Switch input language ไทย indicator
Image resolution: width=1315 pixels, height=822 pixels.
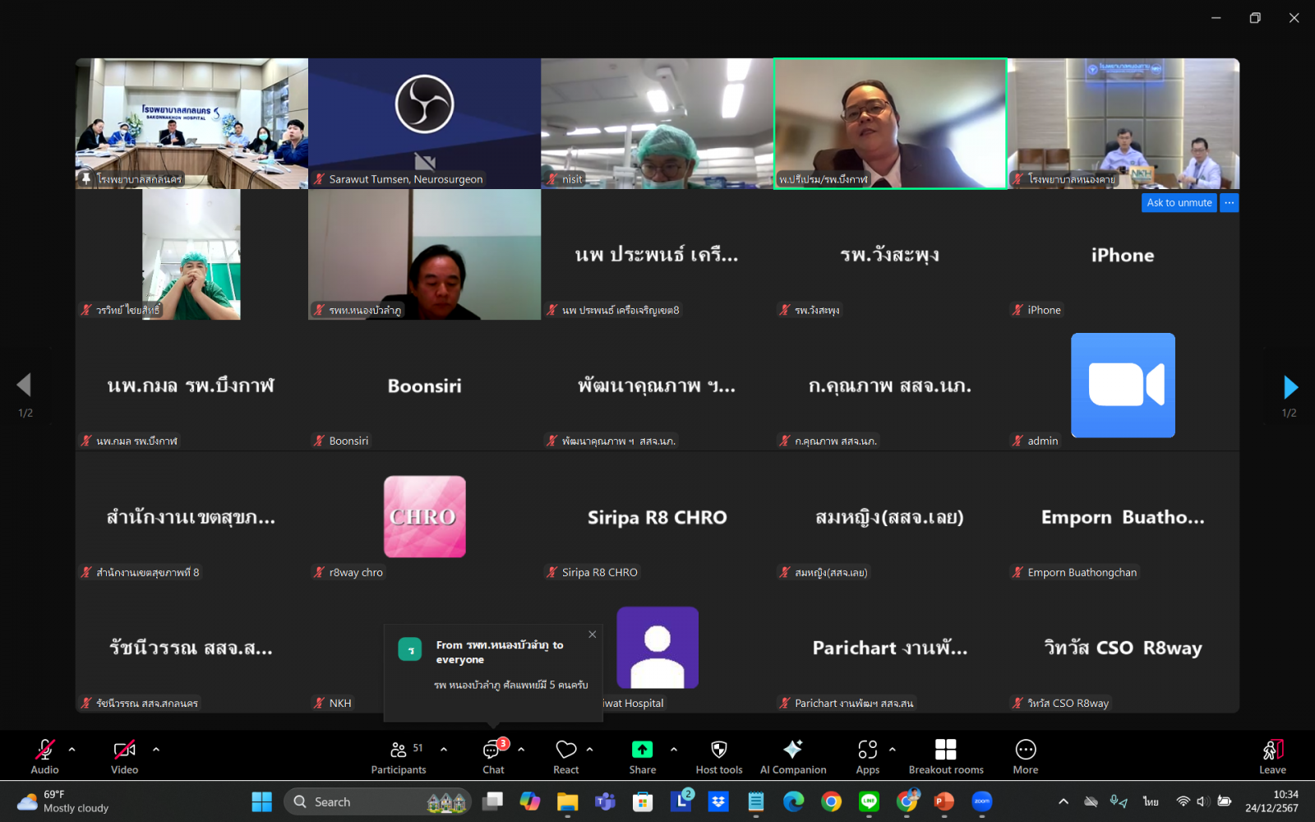click(1151, 801)
